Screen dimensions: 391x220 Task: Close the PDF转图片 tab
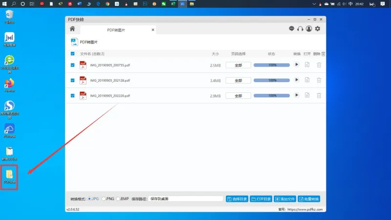pos(153,30)
